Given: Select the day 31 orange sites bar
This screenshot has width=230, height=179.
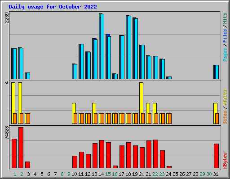Looking at the screenshot, I should point(217,119).
